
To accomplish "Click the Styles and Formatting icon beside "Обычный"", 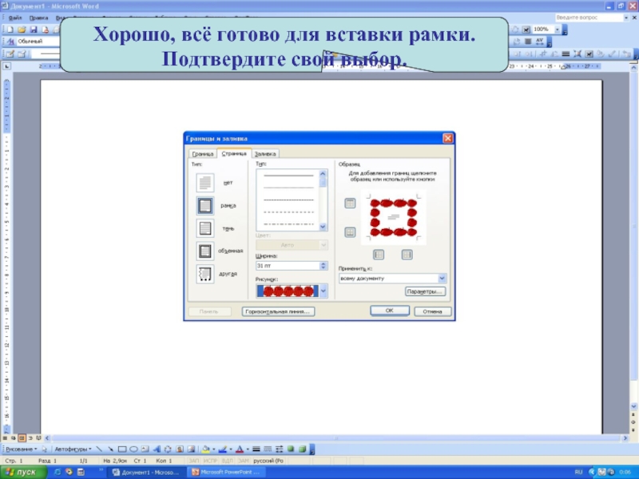I will point(10,42).
